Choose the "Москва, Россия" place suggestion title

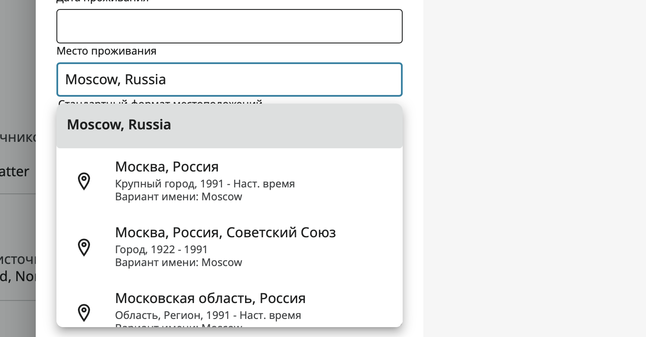point(167,167)
